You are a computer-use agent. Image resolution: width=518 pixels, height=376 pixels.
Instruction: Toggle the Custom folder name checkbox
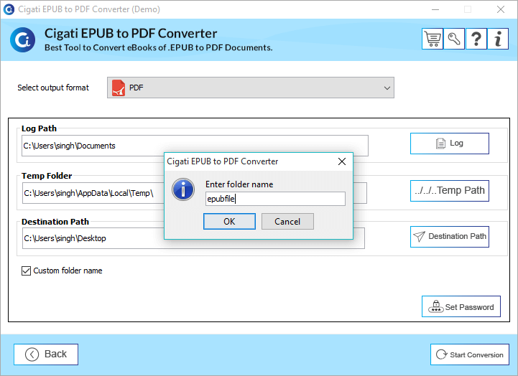pos(26,271)
